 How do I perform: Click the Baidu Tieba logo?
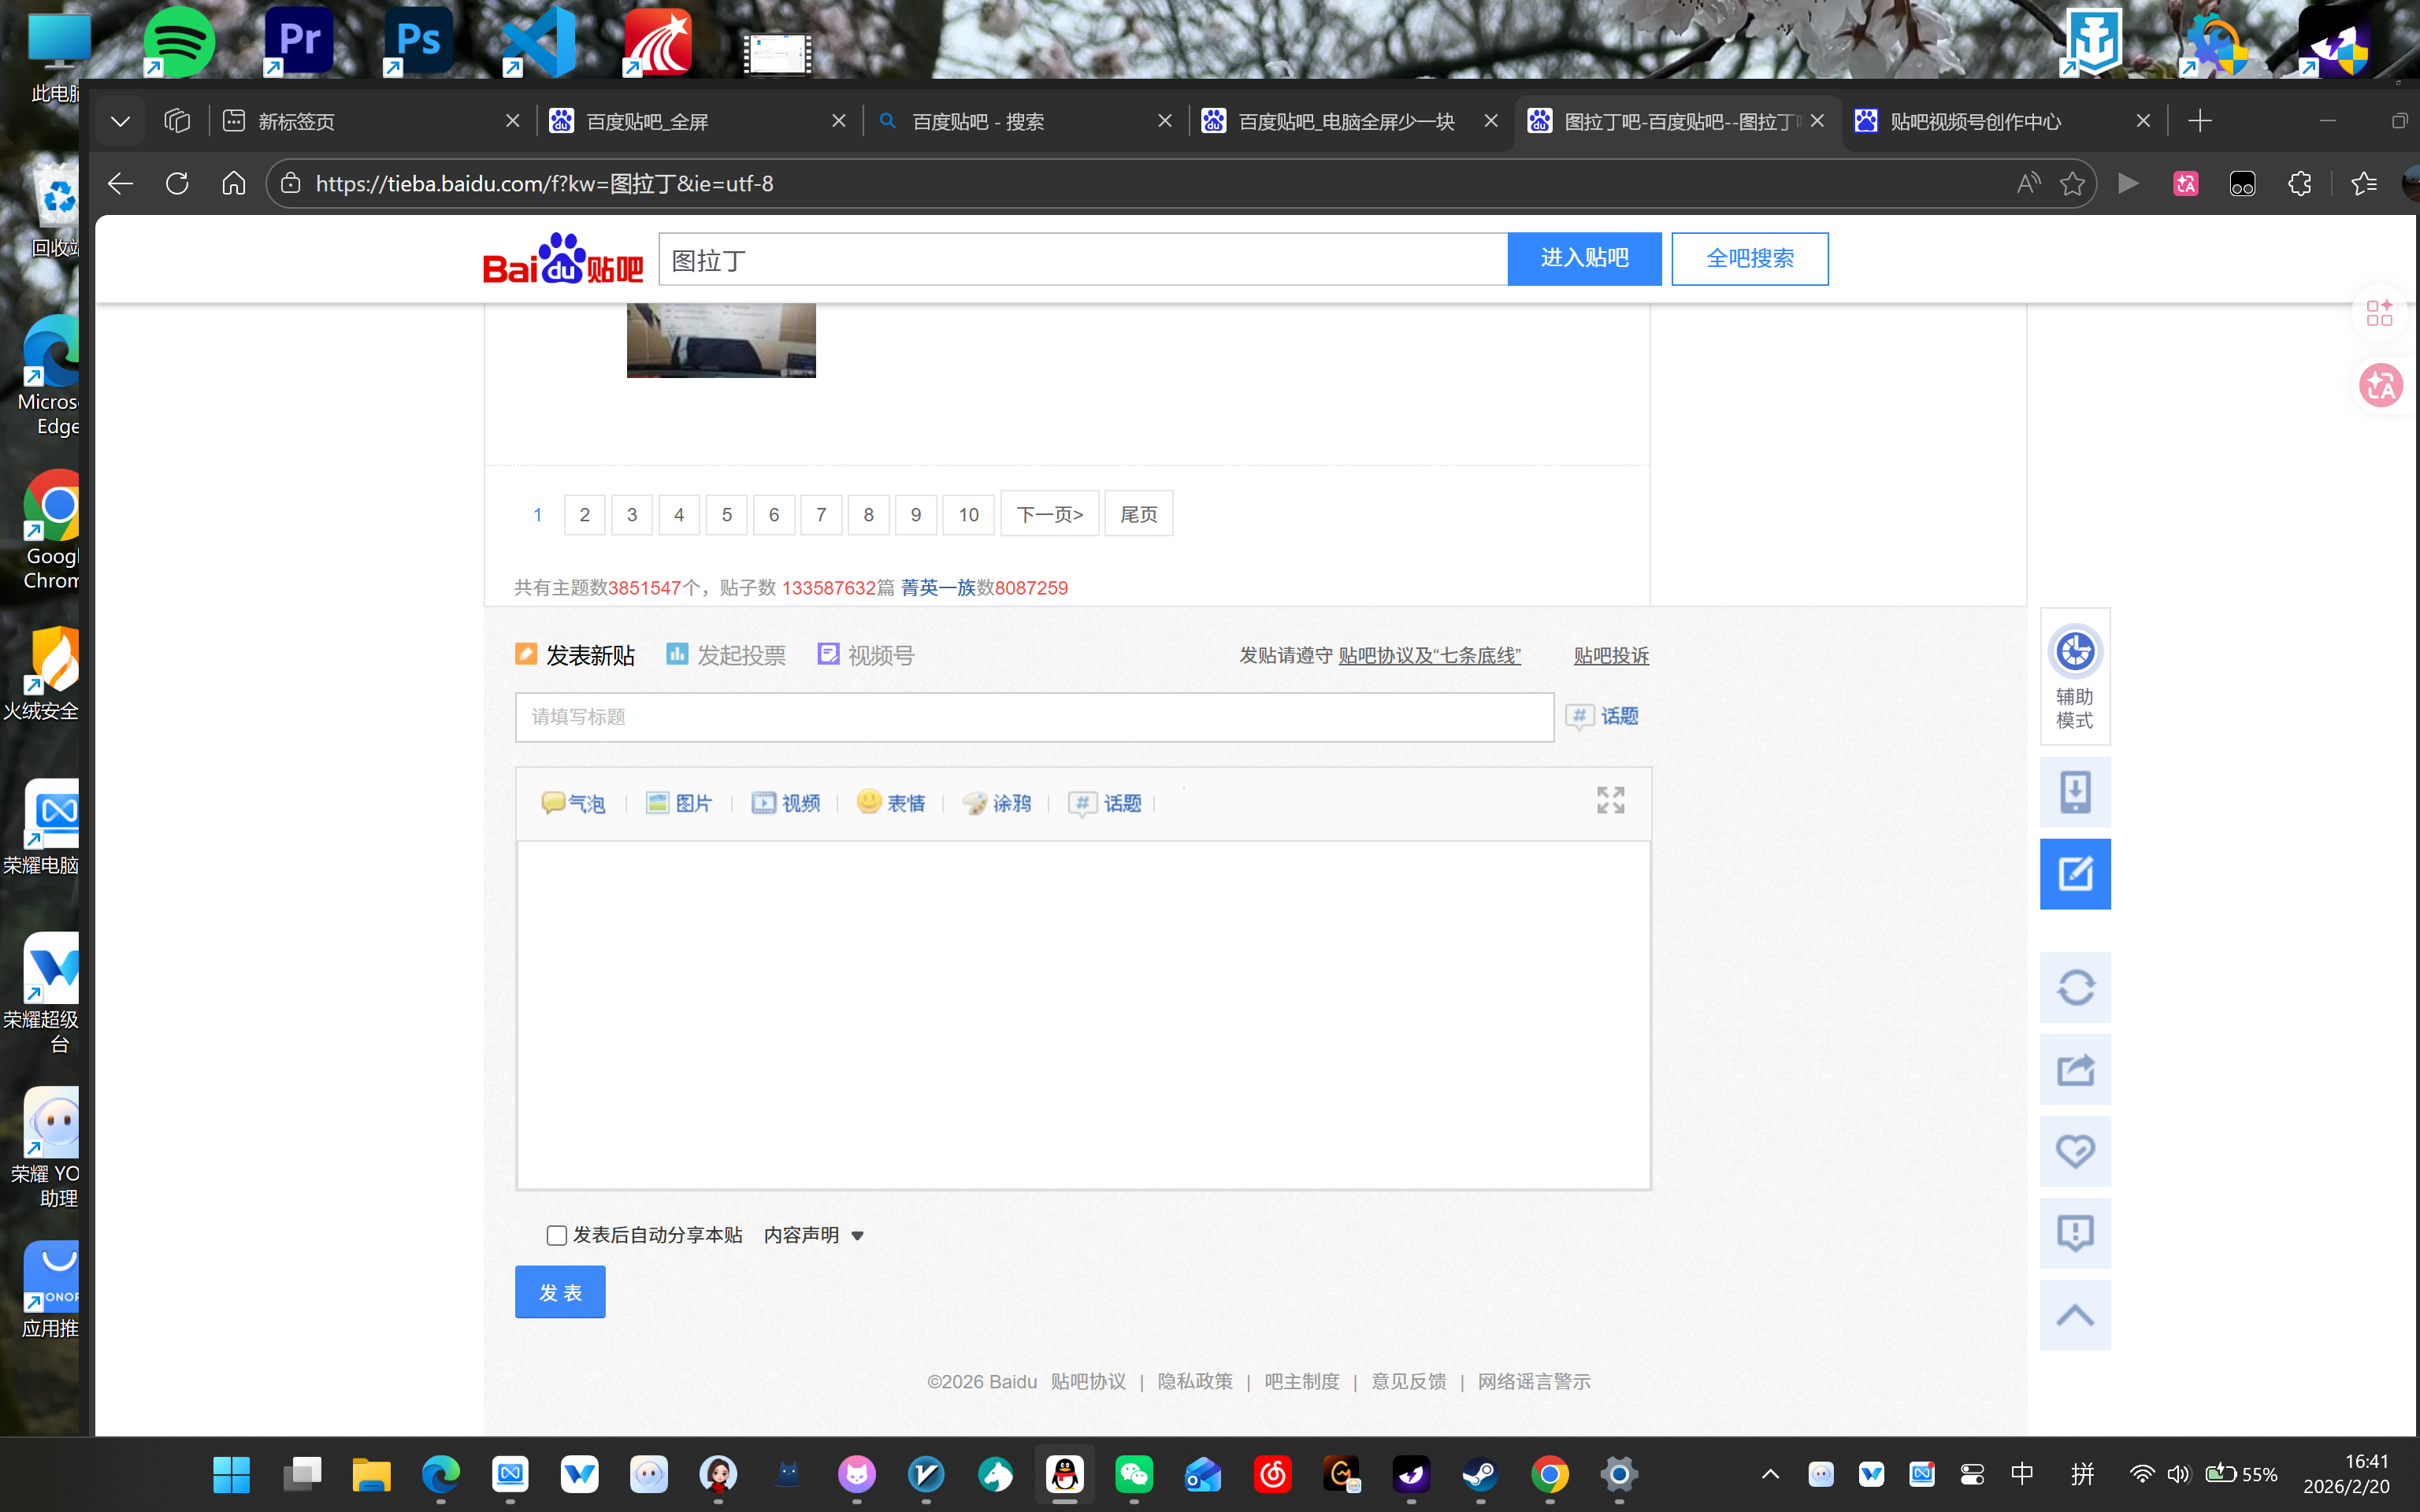(x=562, y=259)
